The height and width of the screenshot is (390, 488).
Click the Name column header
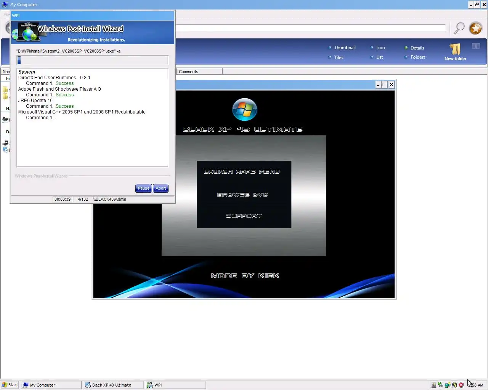coord(6,72)
